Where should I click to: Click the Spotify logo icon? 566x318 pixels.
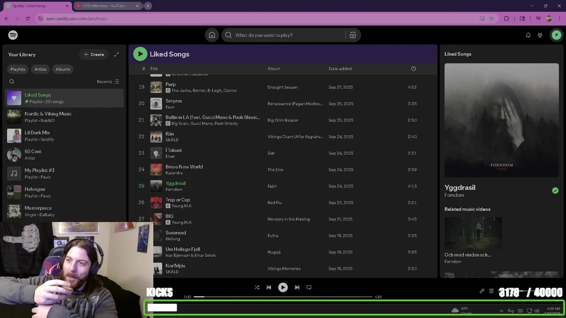point(13,35)
